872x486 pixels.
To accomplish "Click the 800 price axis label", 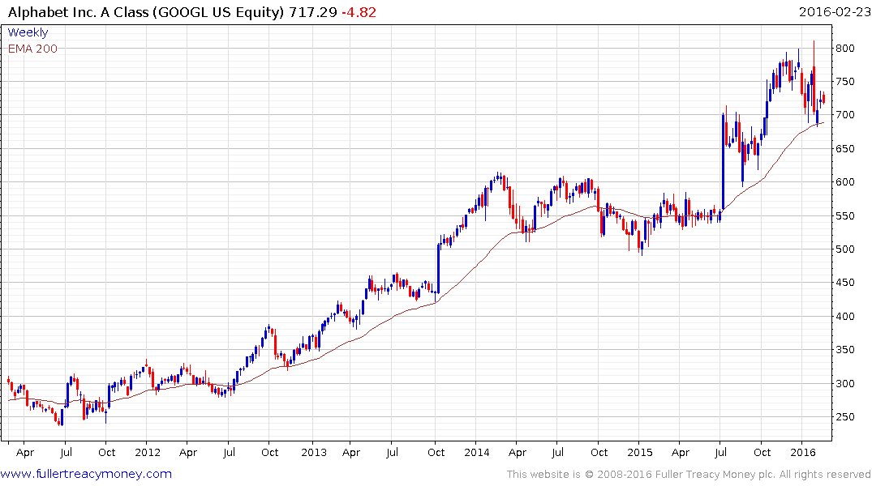I will (x=844, y=49).
